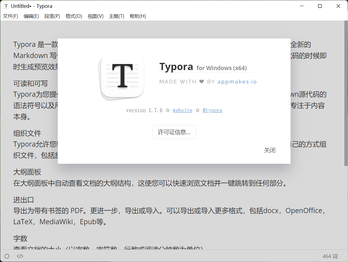The image size is (348, 262).
Task: Click the 许可证信息... button
Action: (174, 132)
